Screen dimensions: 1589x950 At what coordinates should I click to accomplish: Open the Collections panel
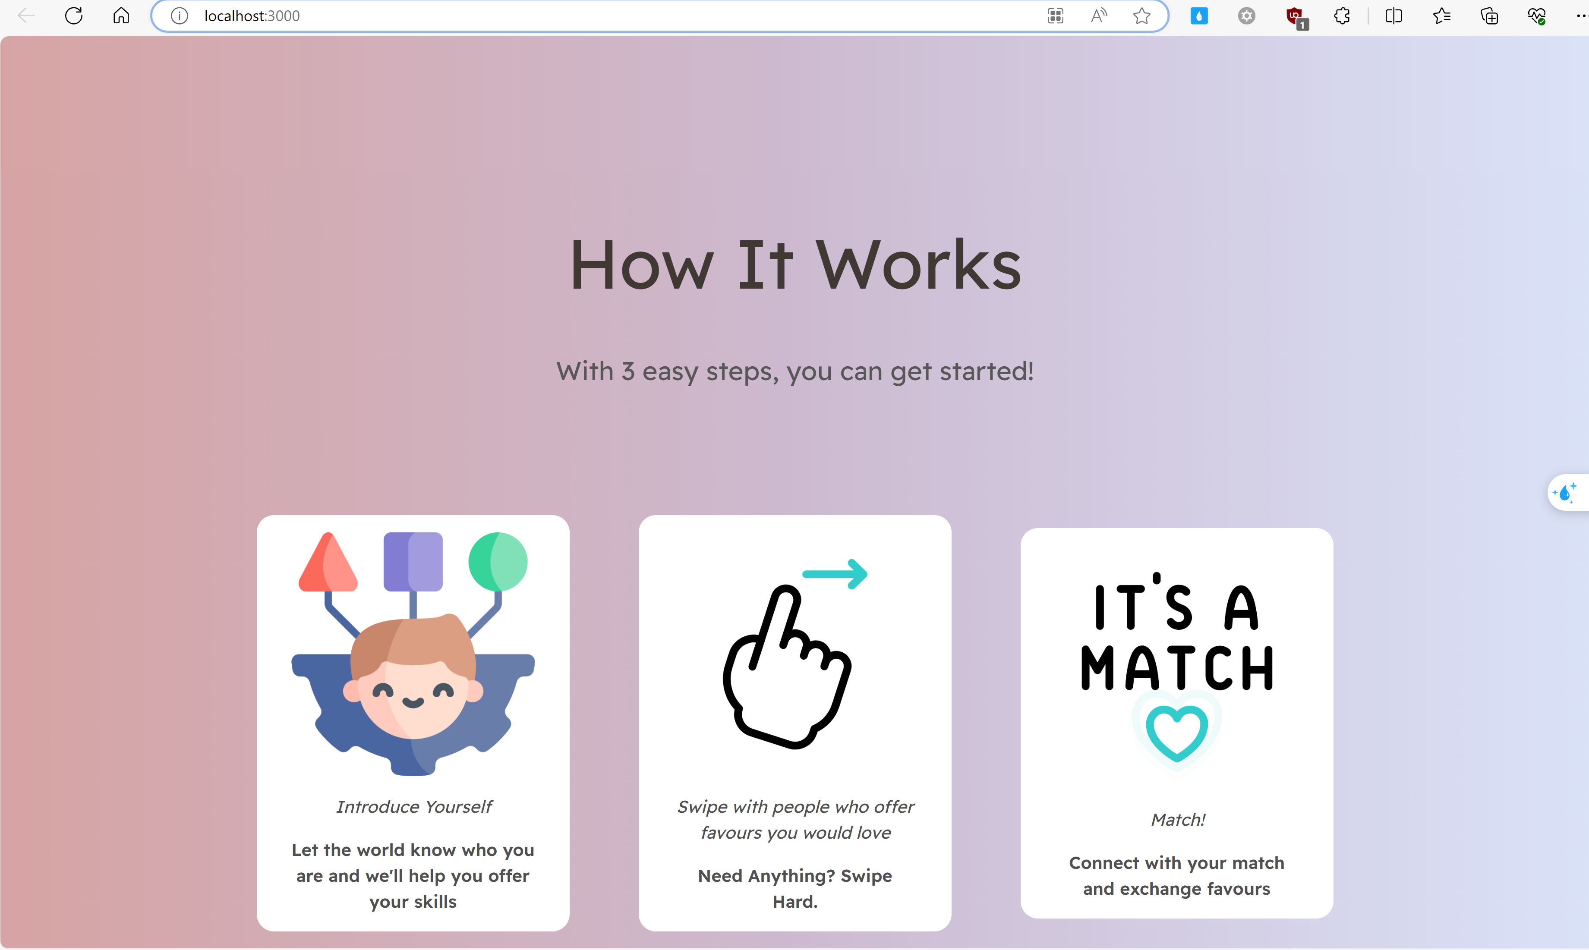(x=1489, y=16)
